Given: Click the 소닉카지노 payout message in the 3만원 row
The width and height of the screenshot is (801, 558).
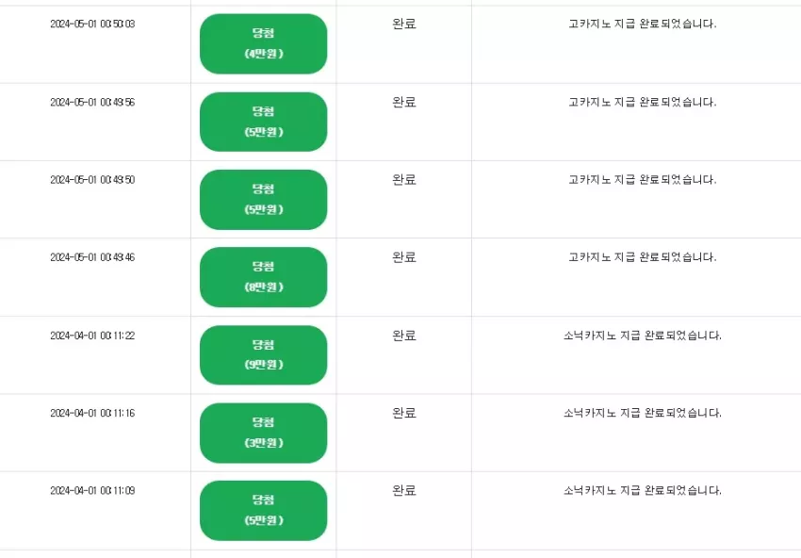Looking at the screenshot, I should (x=643, y=413).
